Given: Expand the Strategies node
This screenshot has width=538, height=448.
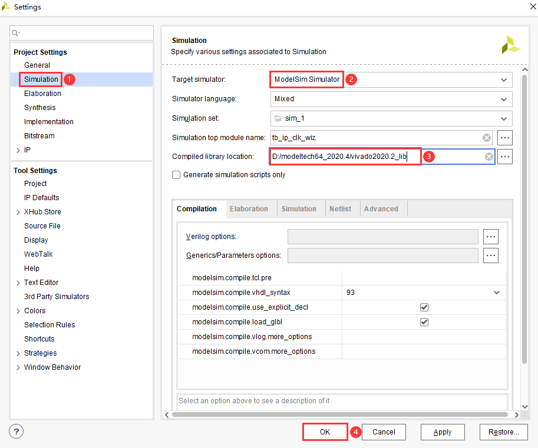Looking at the screenshot, I should [18, 353].
